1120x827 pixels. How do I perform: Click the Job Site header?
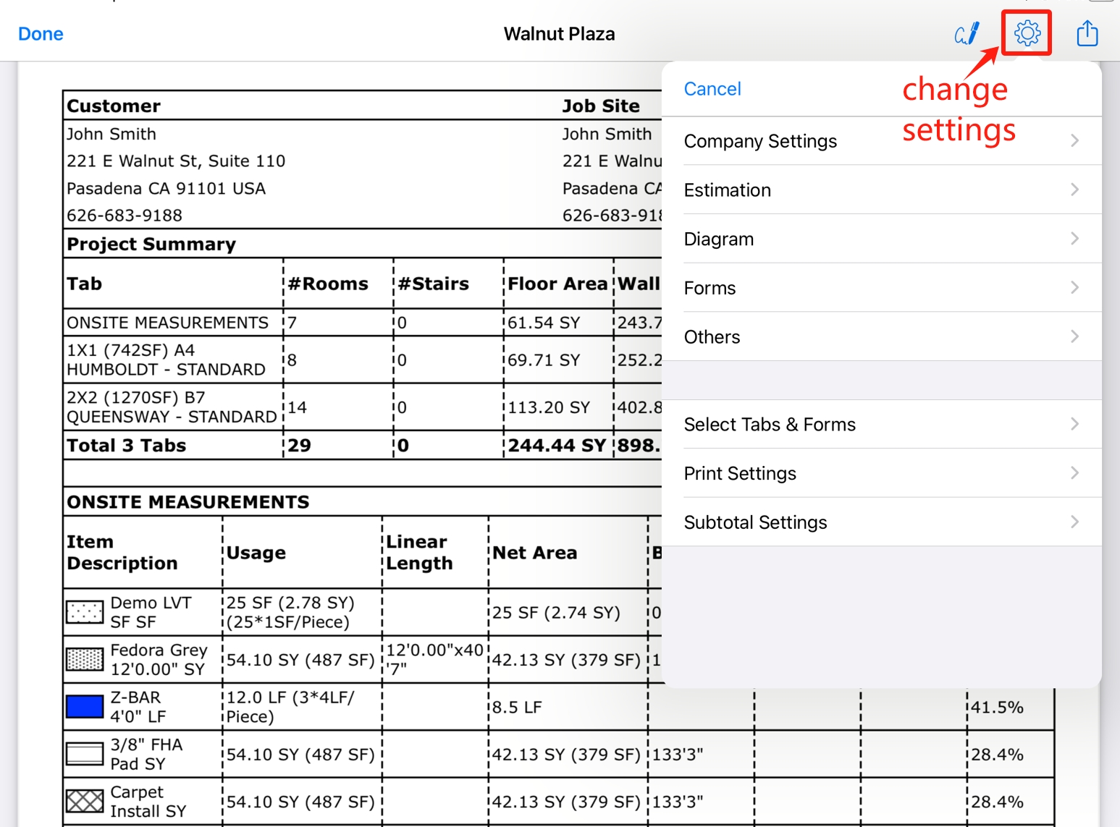point(601,106)
